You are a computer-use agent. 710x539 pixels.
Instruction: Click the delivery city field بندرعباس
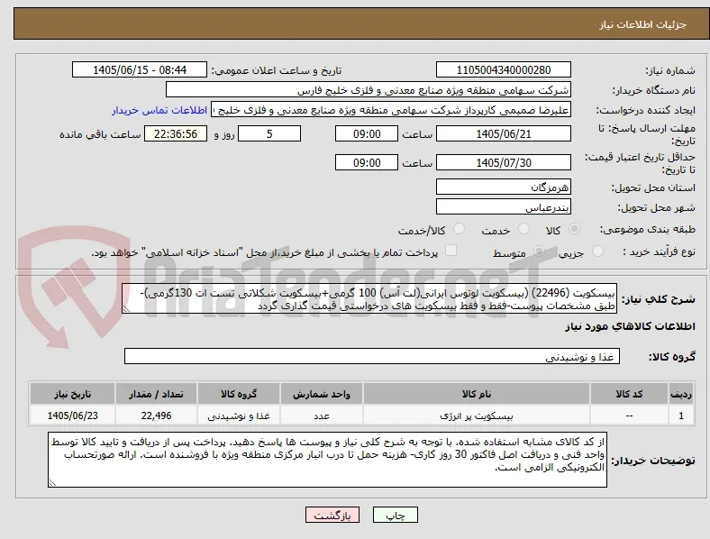pos(504,206)
